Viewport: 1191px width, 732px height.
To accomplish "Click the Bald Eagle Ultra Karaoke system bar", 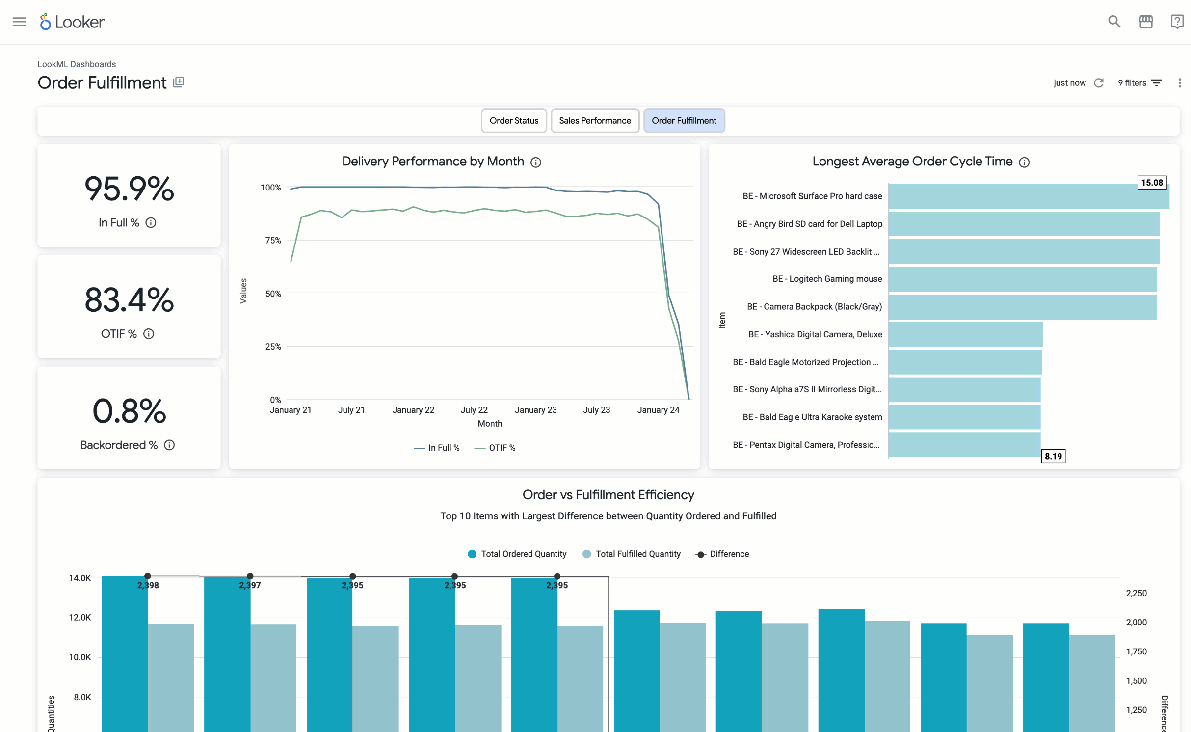I will coord(964,417).
